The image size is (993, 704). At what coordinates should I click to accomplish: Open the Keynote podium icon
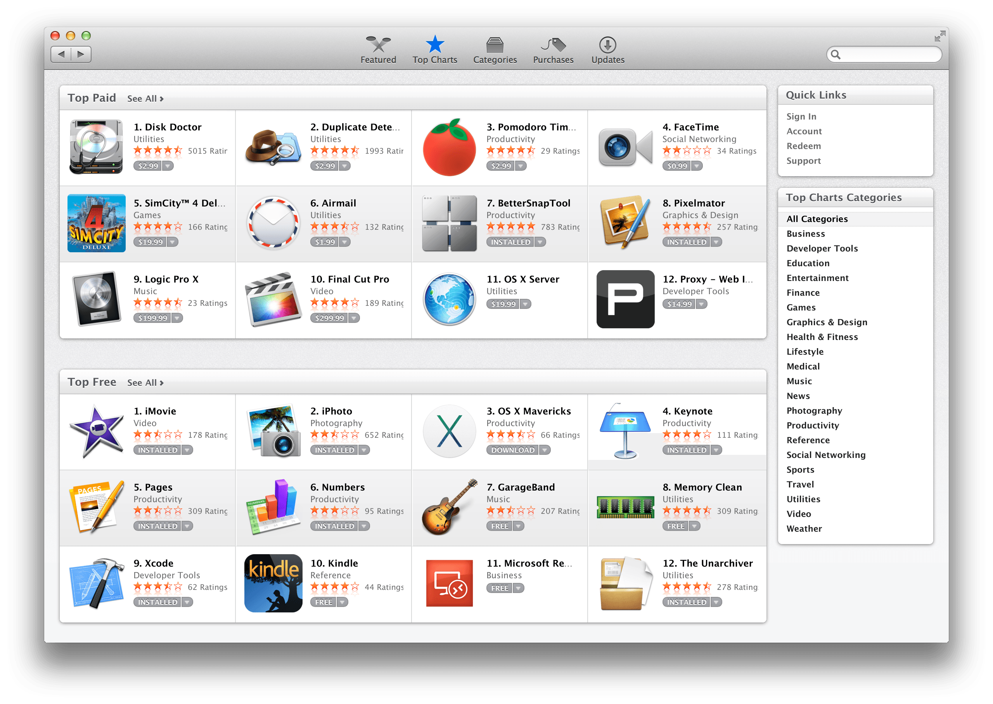[625, 431]
